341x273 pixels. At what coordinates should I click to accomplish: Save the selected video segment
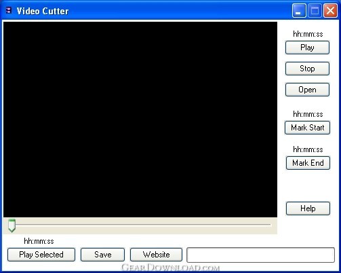102,255
